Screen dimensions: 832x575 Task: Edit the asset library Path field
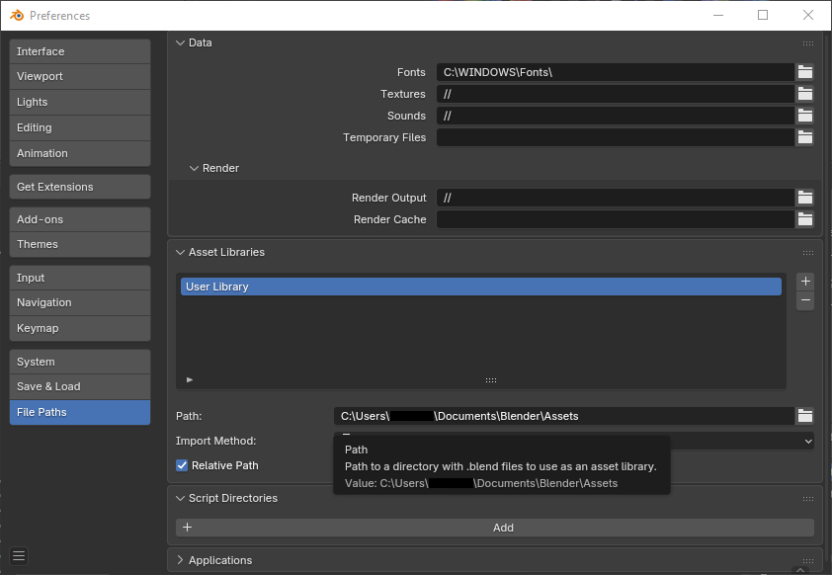coord(564,416)
